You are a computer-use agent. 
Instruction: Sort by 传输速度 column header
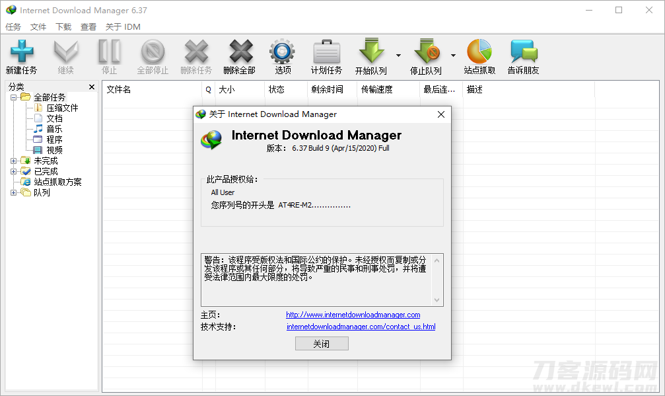tap(388, 89)
